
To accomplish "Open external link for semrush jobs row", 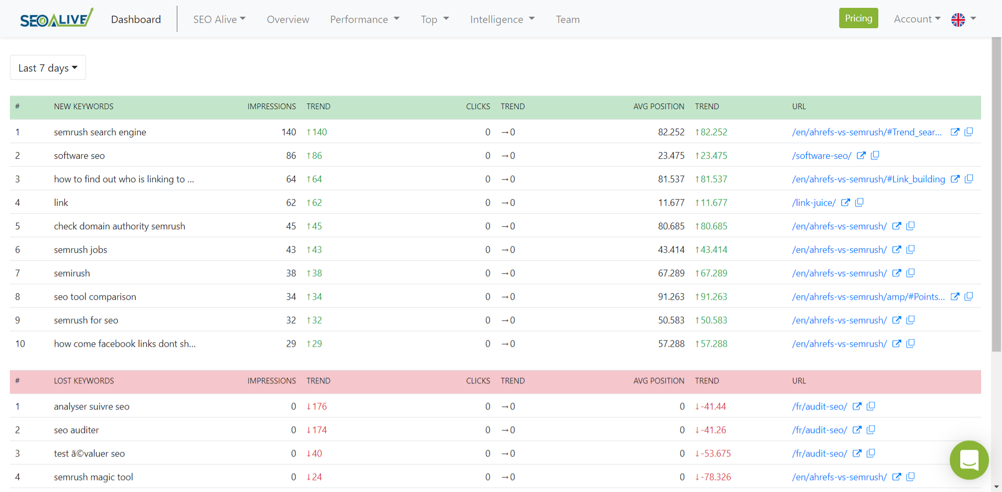I will coord(897,249).
